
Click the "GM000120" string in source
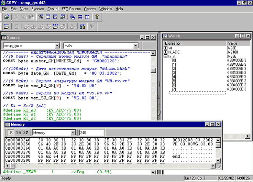(105, 61)
